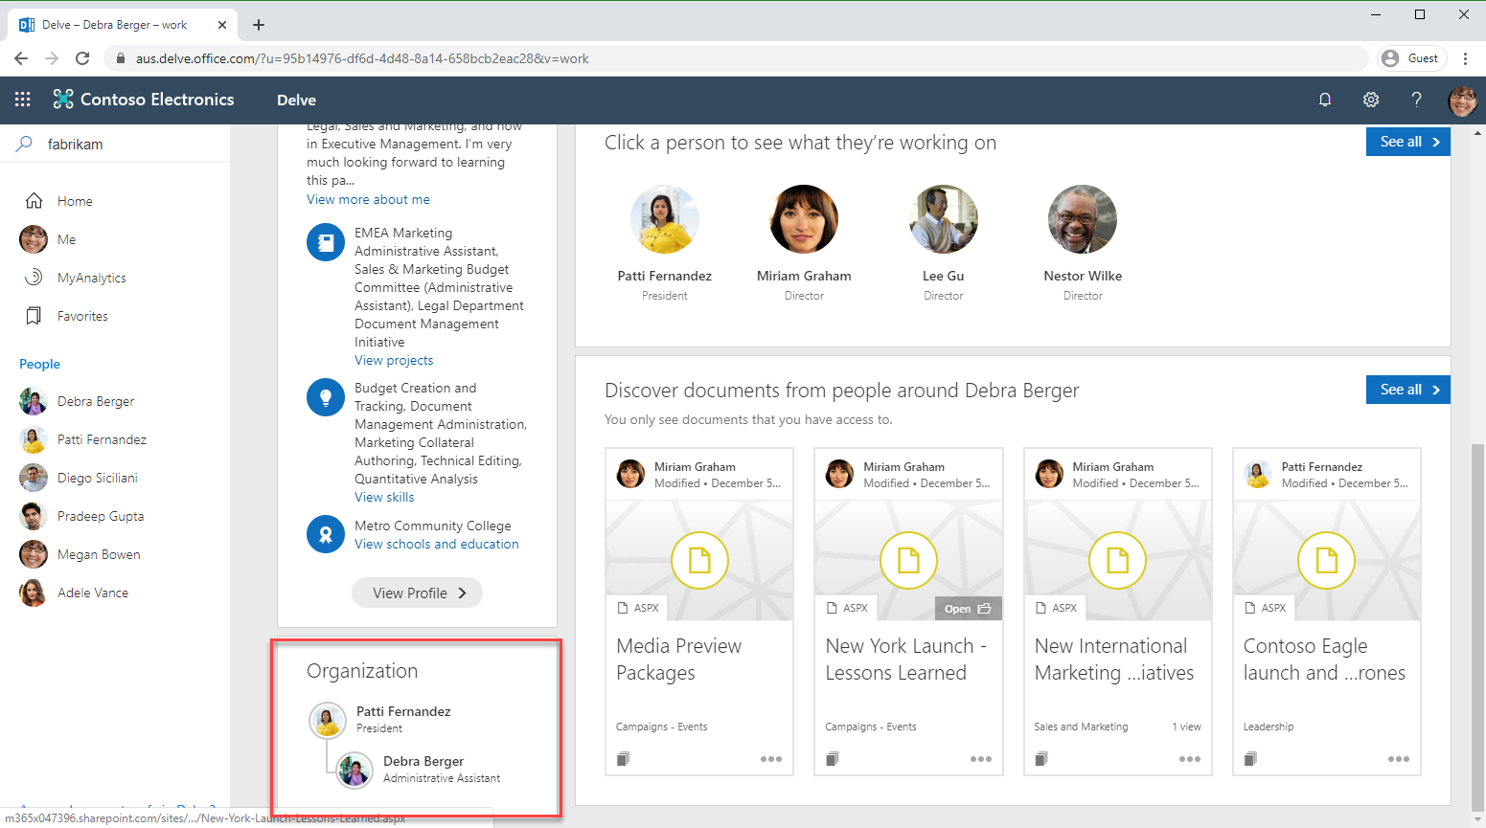Click document thumbnail icon on Media Preview card

699,560
